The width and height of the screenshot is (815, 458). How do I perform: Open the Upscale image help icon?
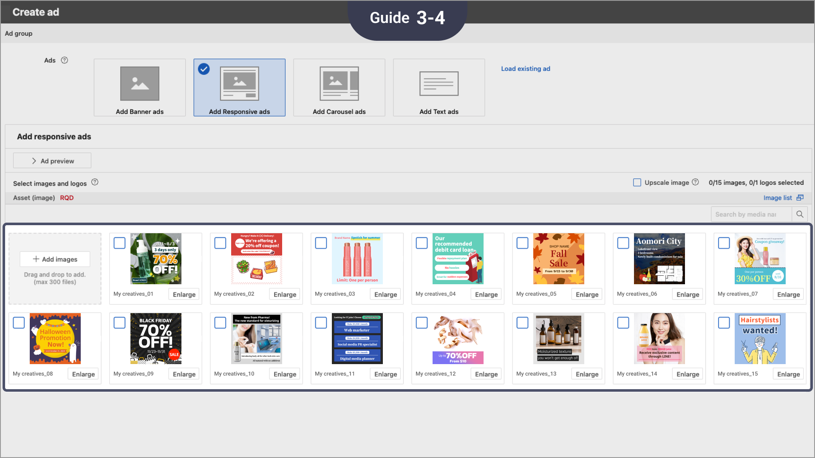click(696, 182)
